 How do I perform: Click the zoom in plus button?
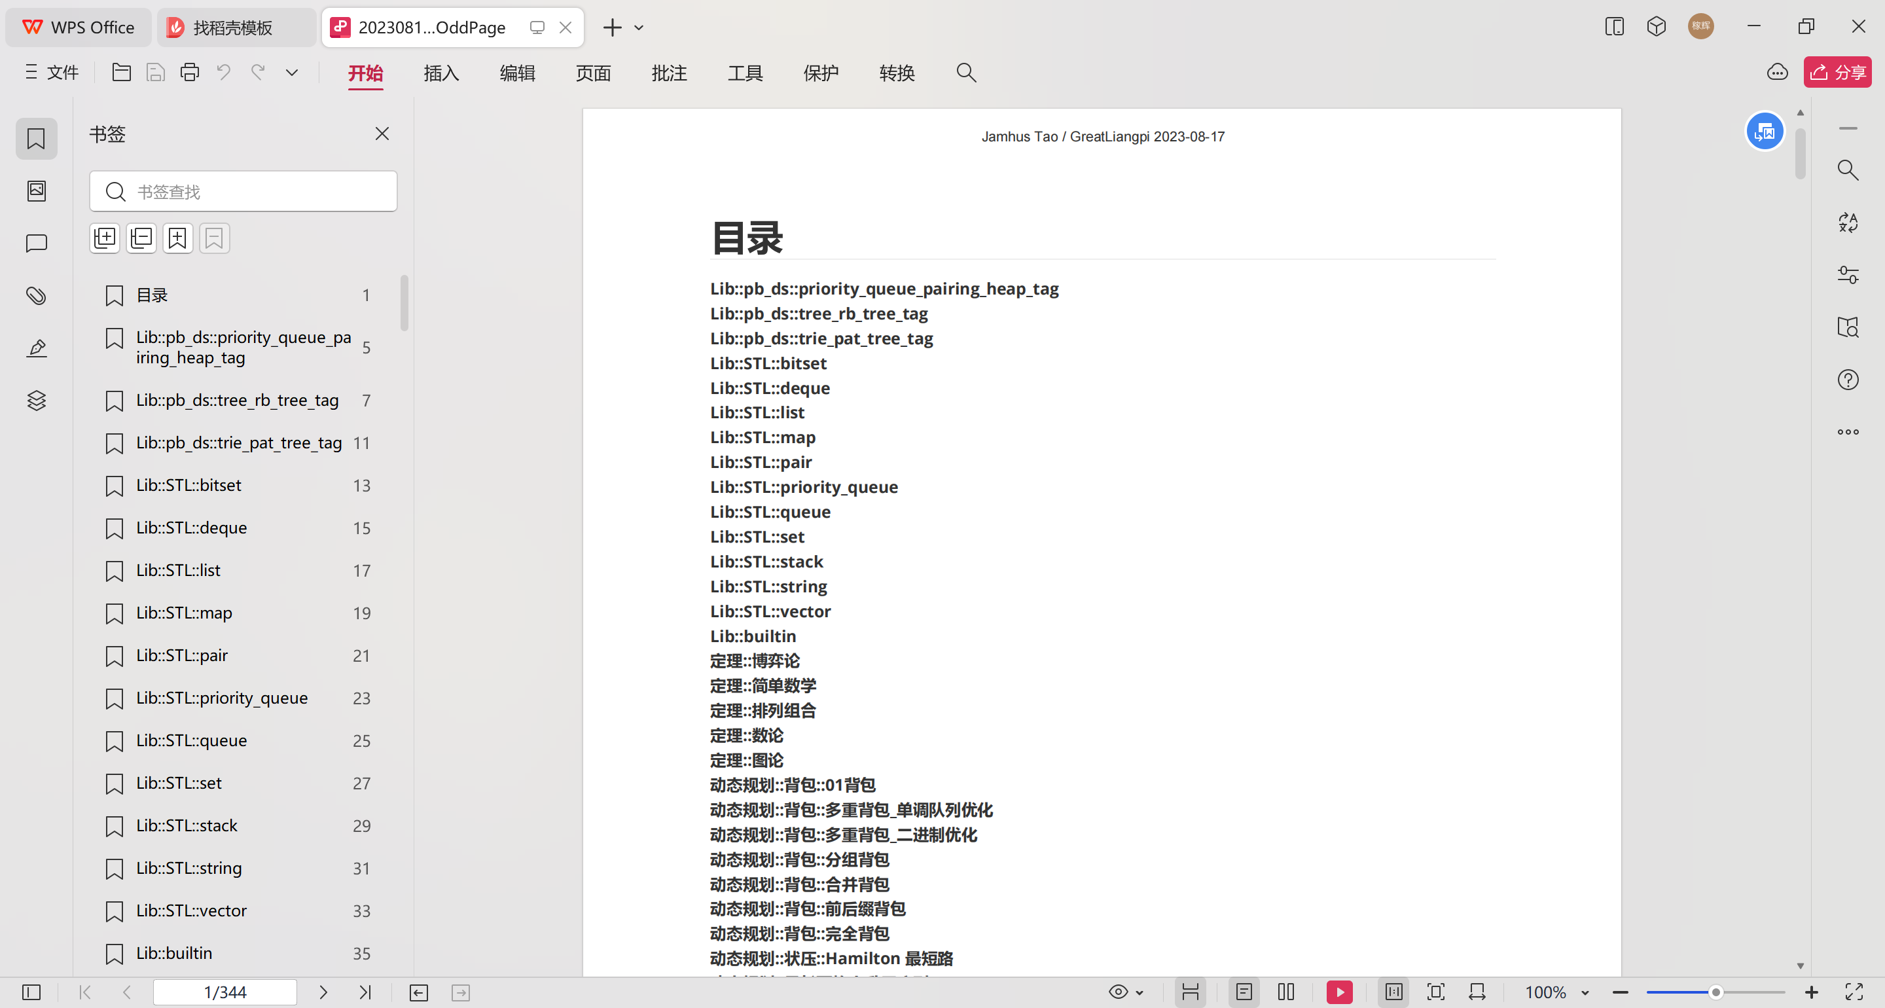1811,992
